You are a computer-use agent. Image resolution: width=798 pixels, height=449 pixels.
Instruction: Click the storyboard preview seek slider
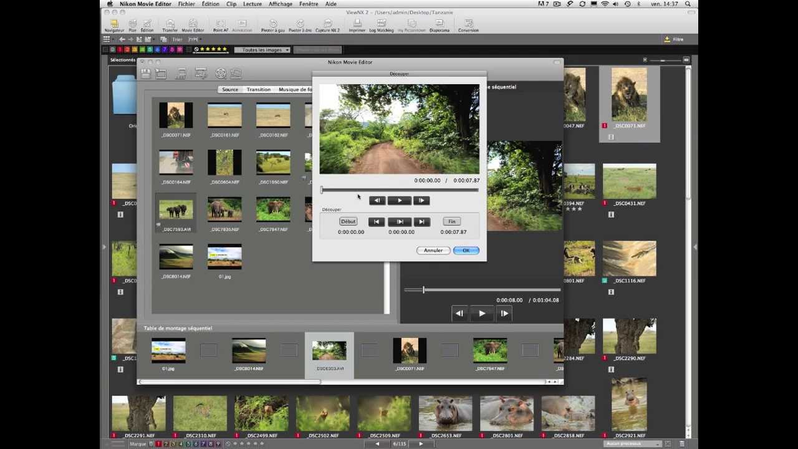pos(482,290)
